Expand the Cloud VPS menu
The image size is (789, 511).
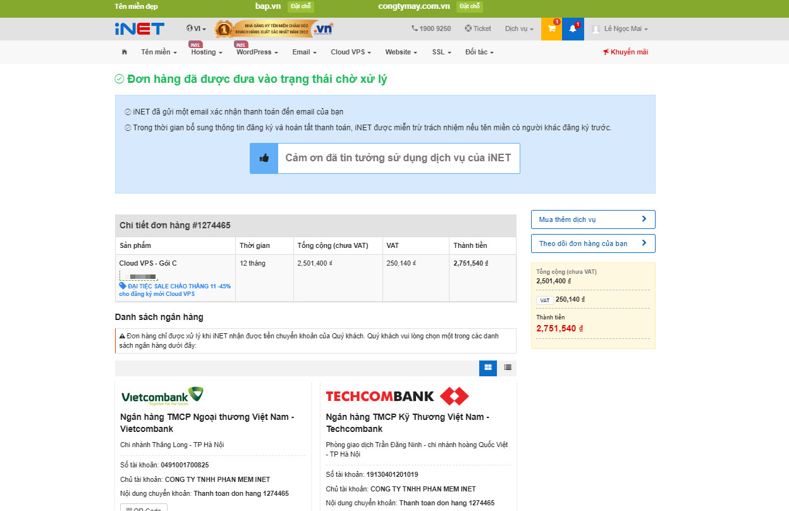[x=351, y=52]
